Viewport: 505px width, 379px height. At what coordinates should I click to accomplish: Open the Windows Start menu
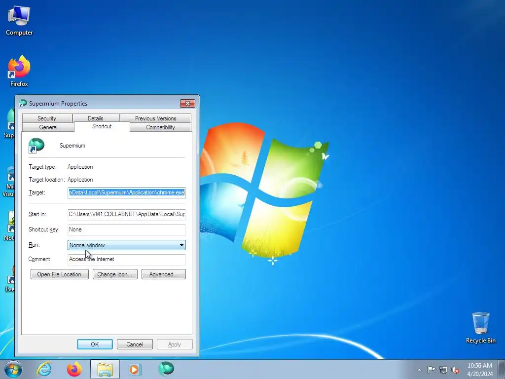pos(13,369)
